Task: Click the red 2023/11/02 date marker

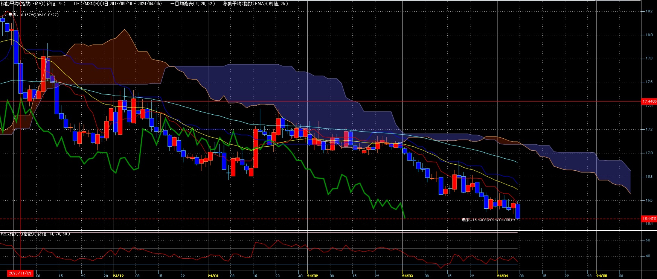Action: point(20,273)
